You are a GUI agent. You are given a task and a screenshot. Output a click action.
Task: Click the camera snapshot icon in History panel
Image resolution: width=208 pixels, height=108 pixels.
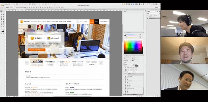[140, 96]
